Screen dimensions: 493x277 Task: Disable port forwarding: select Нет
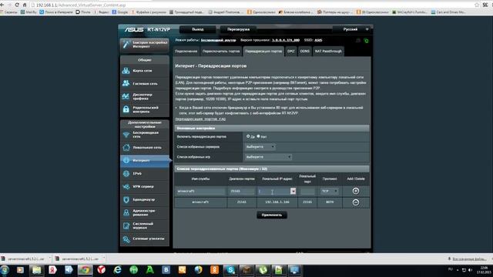[259, 136]
